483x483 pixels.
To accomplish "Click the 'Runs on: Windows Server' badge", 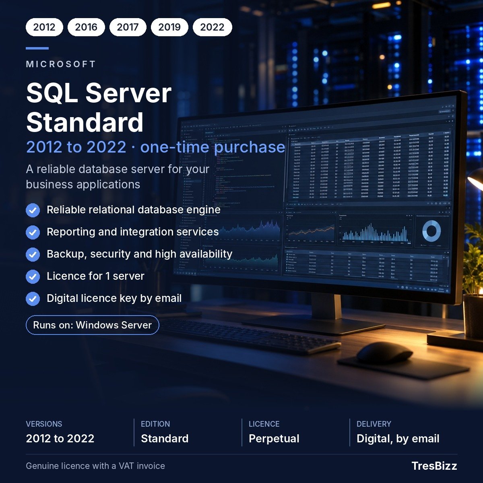I will [93, 325].
